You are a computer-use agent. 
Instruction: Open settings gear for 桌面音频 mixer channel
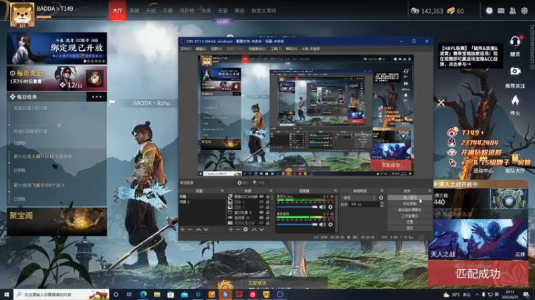330,224
